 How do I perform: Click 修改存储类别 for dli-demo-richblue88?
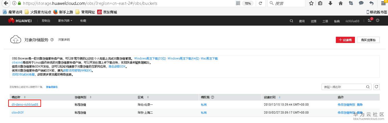pyautogui.click(x=346, y=105)
